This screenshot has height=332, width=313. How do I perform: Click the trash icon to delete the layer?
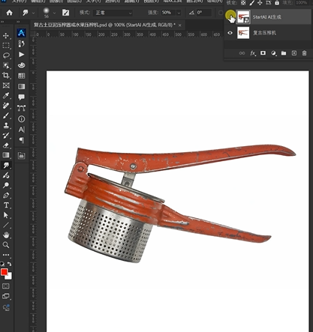tap(304, 53)
